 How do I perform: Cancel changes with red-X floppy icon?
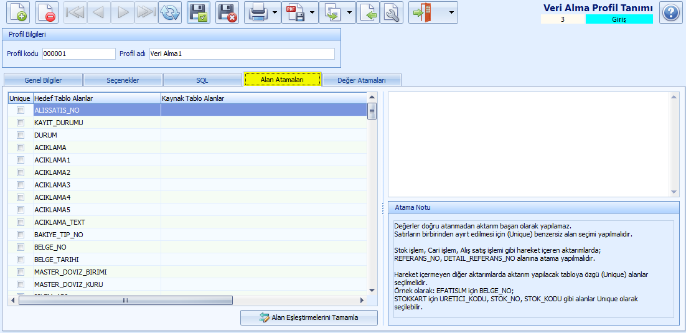(227, 12)
